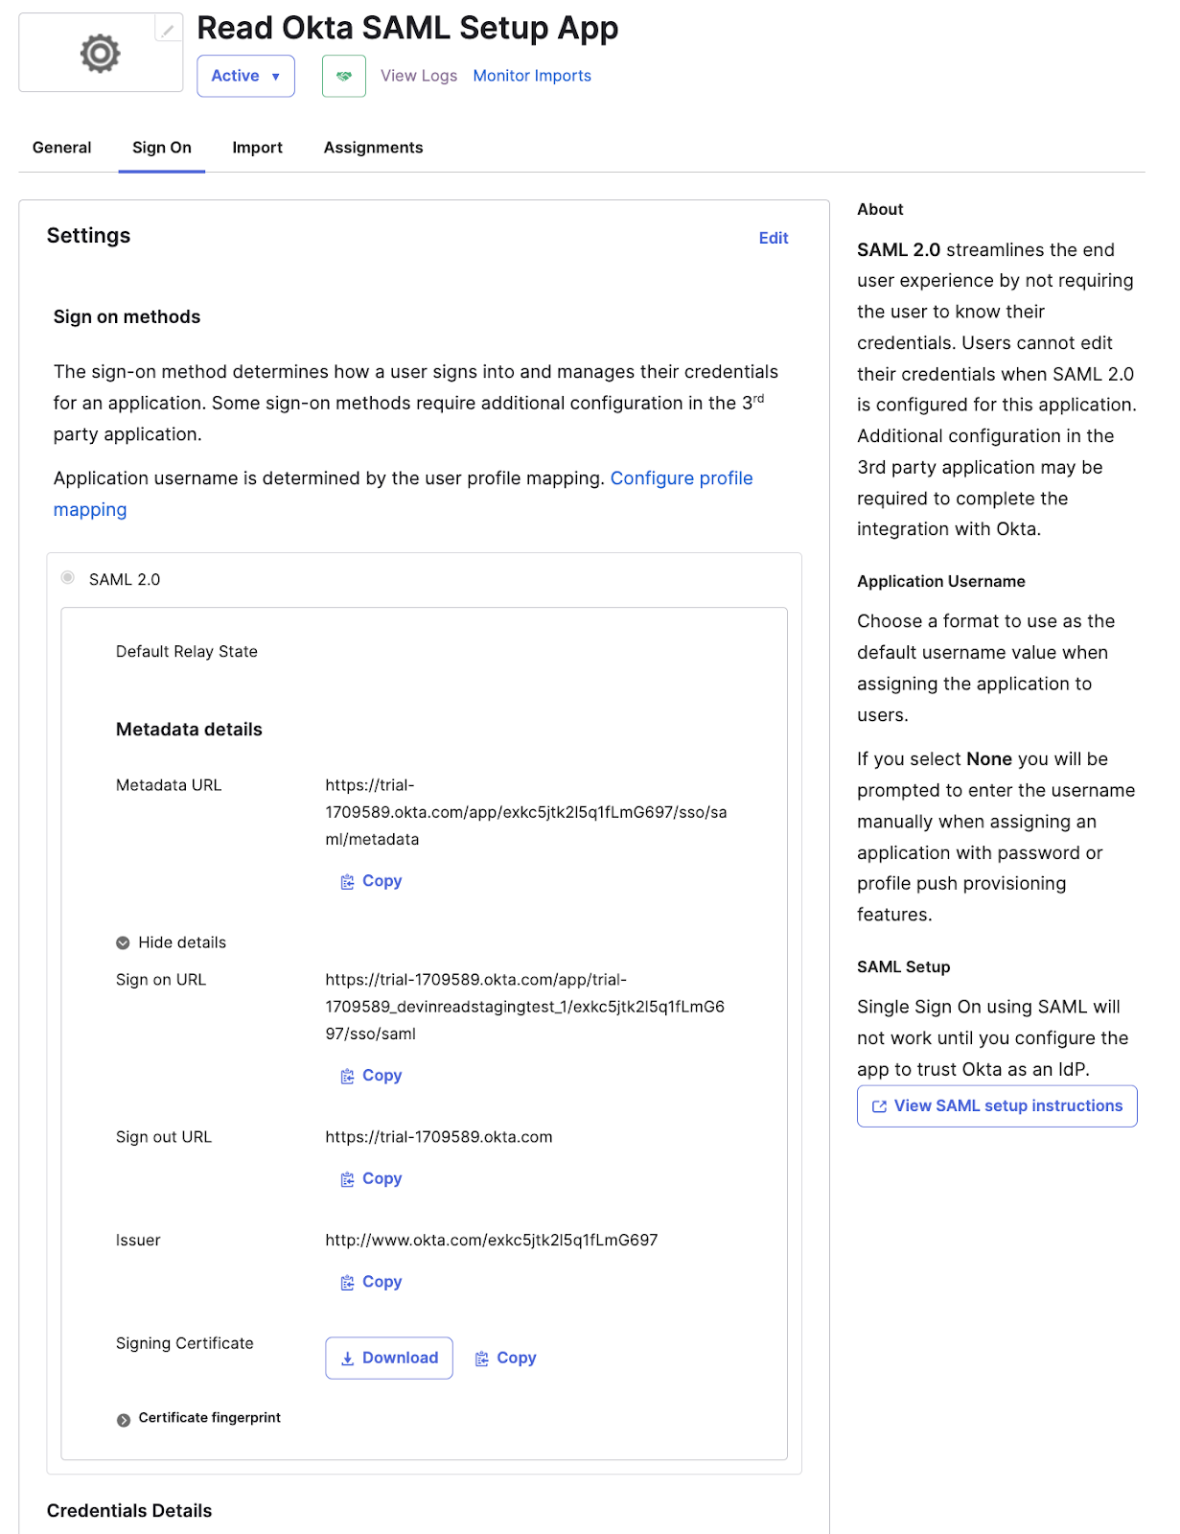Image resolution: width=1180 pixels, height=1534 pixels.
Task: Copy the Sign on URL value
Action: 347,1076
